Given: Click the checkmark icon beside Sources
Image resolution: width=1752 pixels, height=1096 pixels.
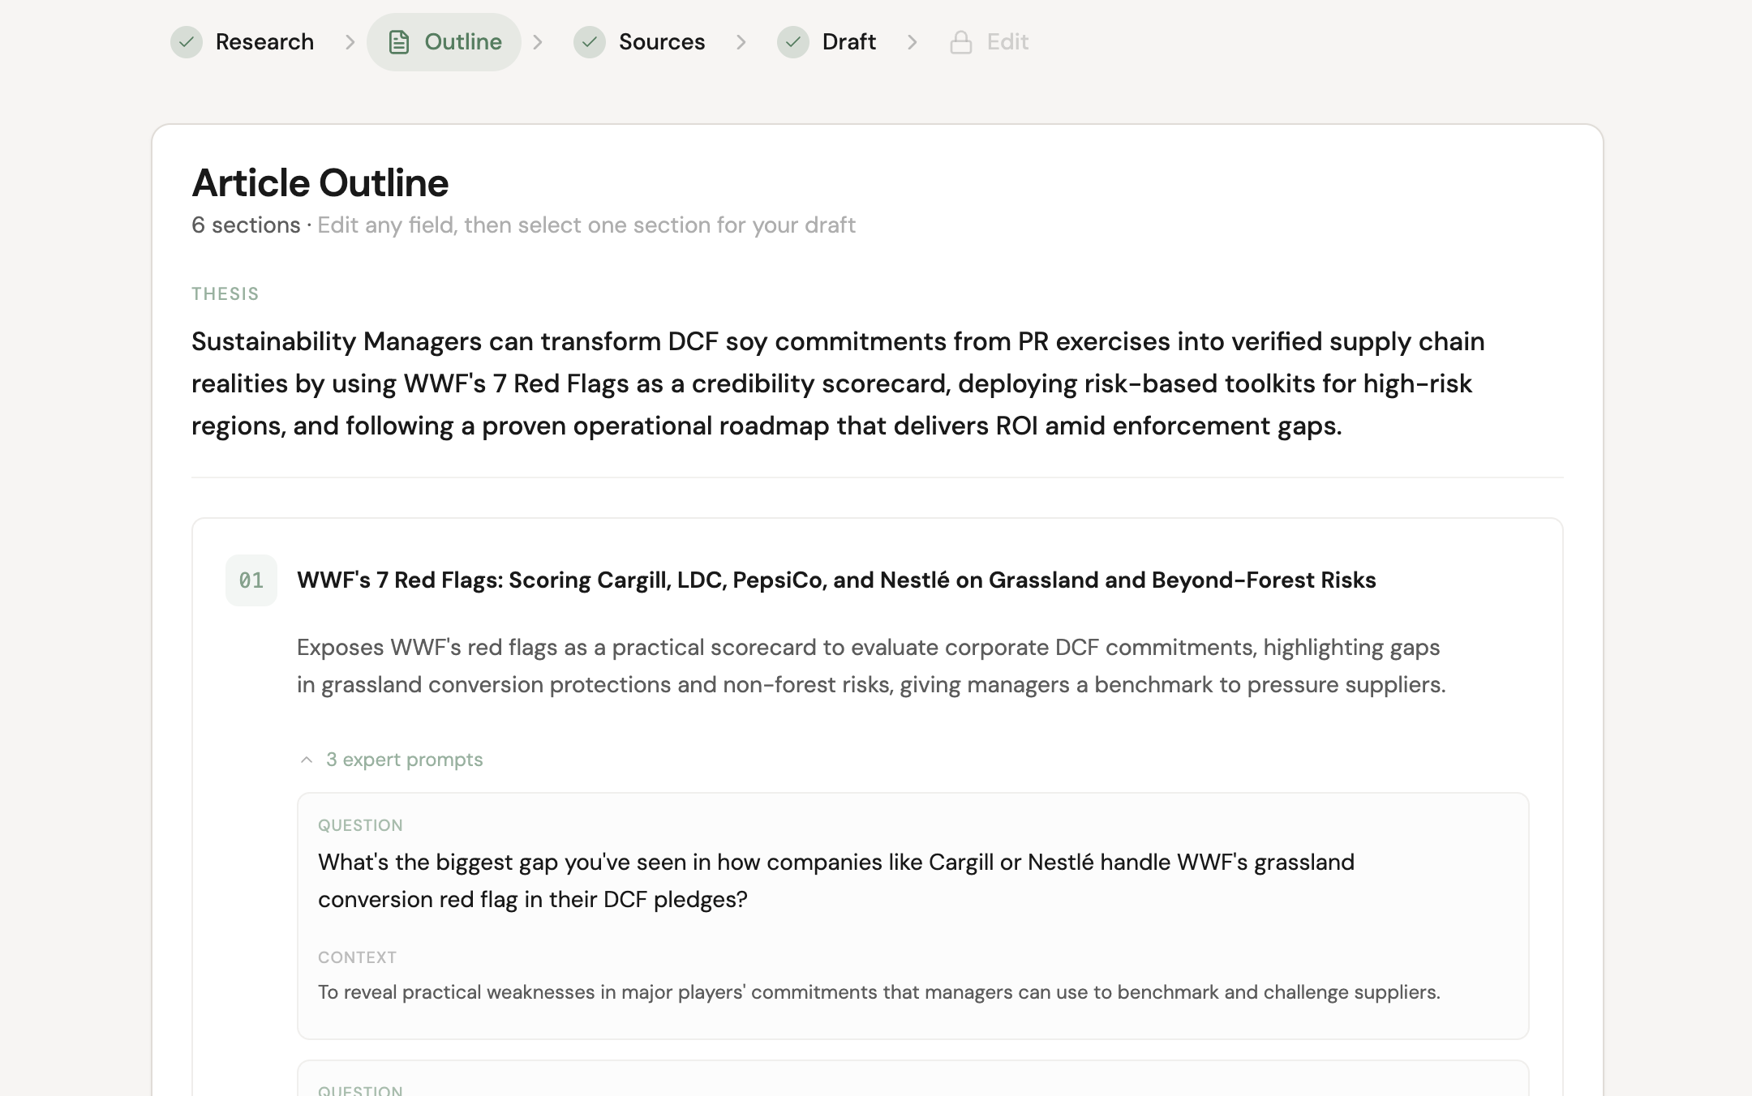Looking at the screenshot, I should [590, 42].
